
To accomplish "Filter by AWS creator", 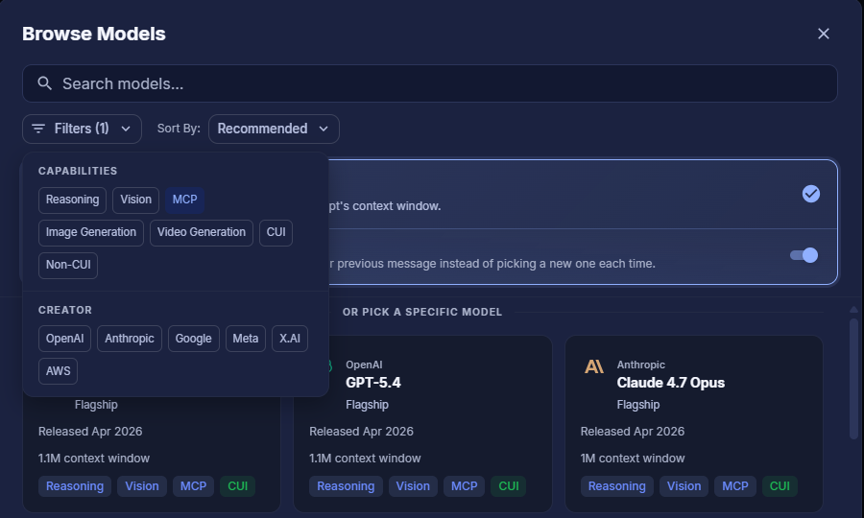I will pyautogui.click(x=58, y=371).
